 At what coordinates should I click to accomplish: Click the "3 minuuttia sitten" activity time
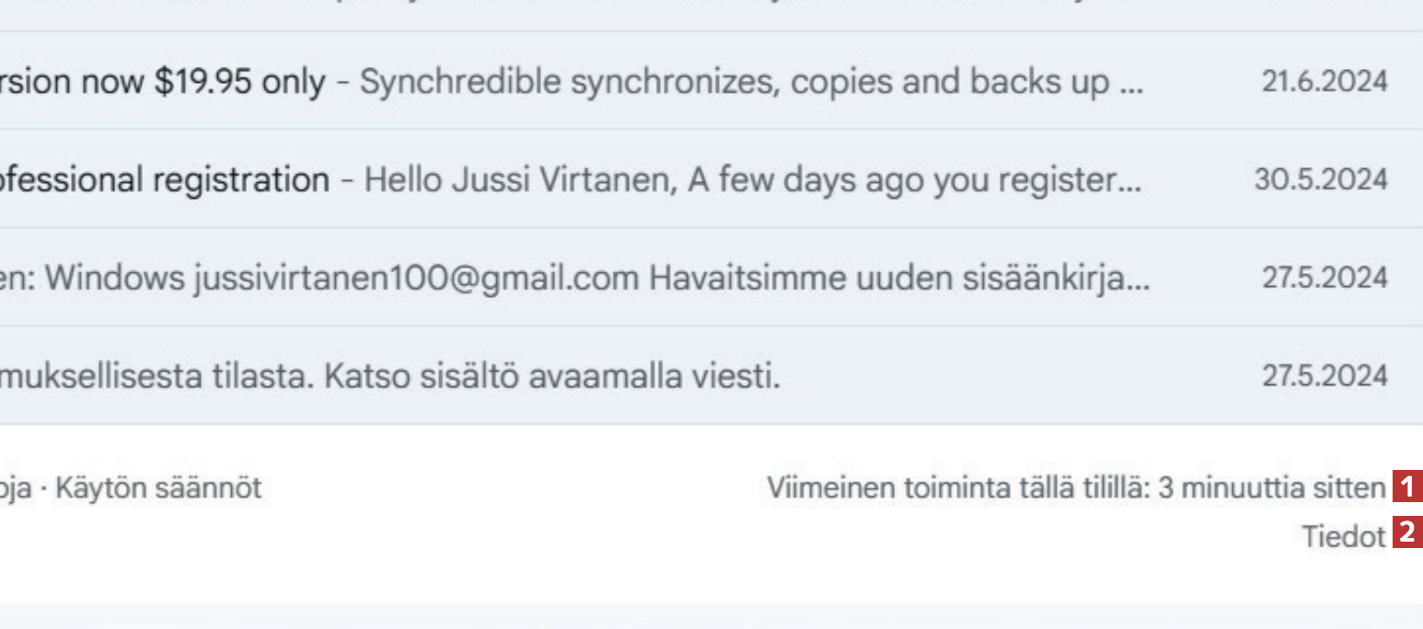(1270, 487)
